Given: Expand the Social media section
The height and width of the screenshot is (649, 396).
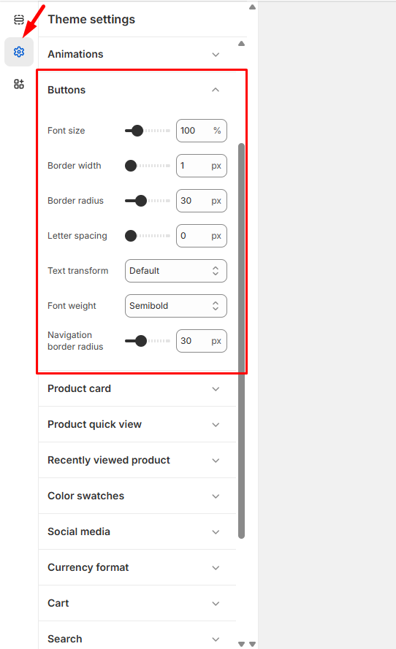Looking at the screenshot, I should (137, 532).
